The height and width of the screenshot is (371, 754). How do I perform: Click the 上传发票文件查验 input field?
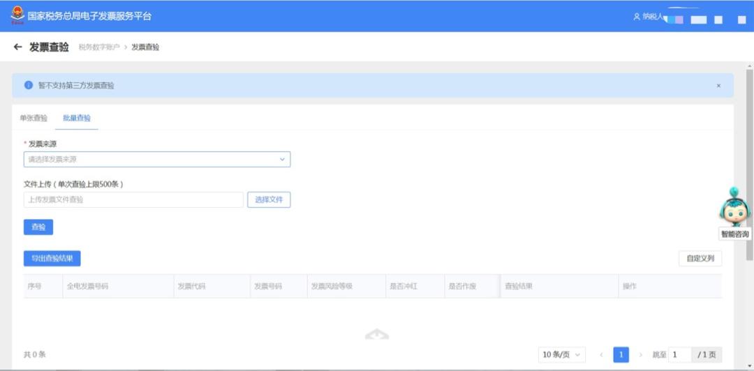coord(133,200)
